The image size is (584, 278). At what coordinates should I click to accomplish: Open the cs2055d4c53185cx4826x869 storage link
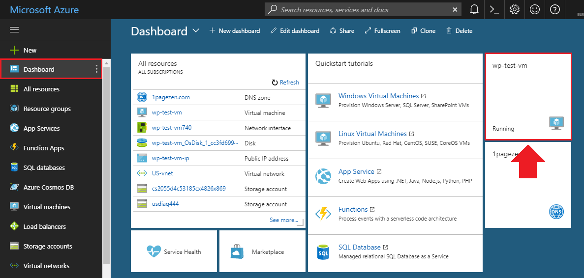tap(189, 189)
